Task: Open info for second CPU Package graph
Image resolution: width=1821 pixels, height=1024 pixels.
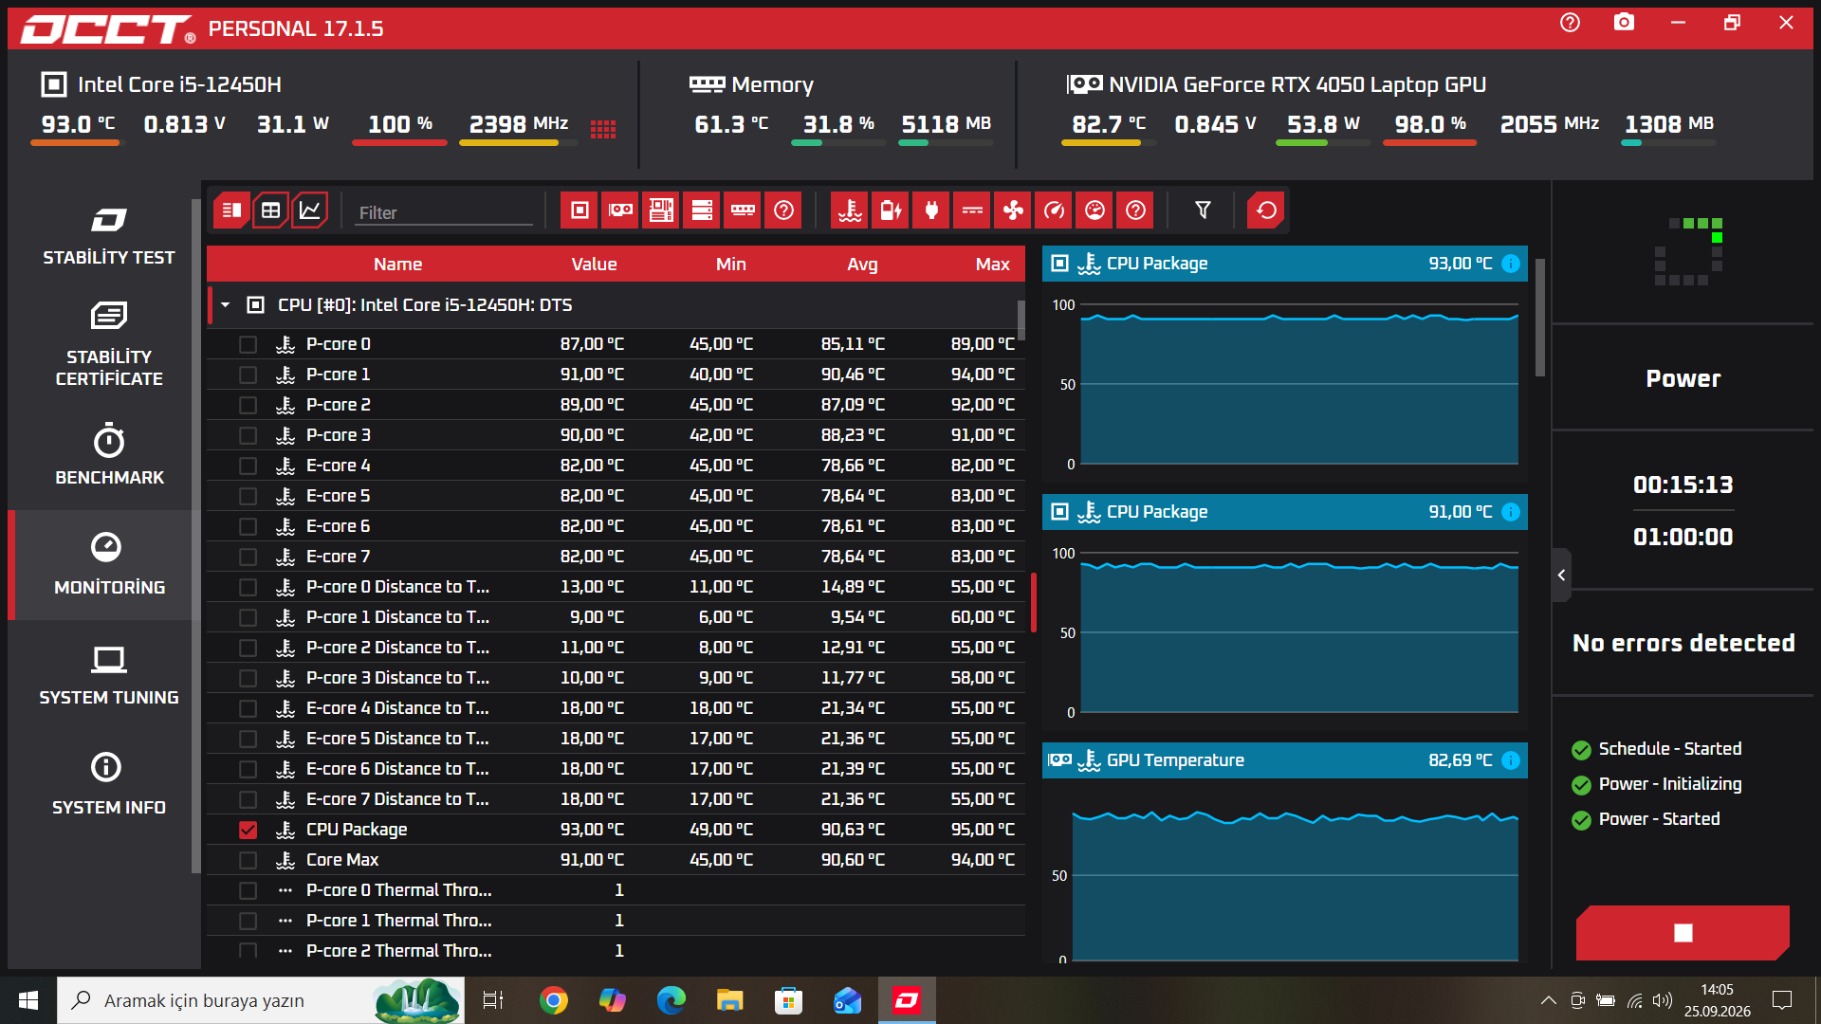Action: tap(1511, 512)
